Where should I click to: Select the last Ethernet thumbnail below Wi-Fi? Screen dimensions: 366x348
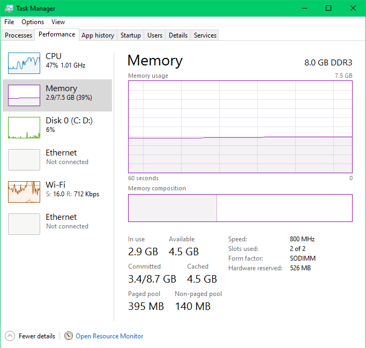24,224
